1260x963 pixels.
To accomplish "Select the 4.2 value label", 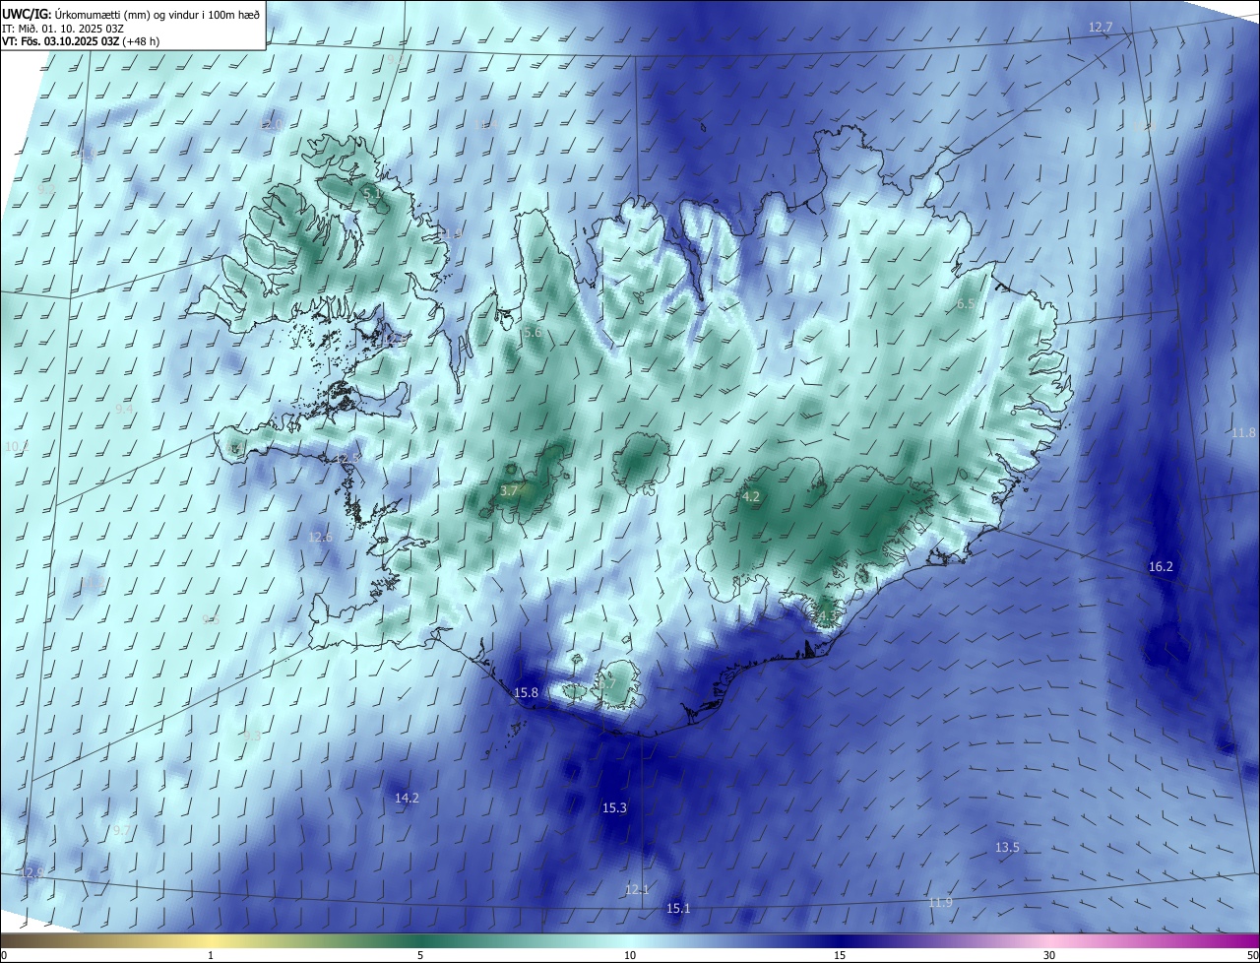I will (x=751, y=497).
